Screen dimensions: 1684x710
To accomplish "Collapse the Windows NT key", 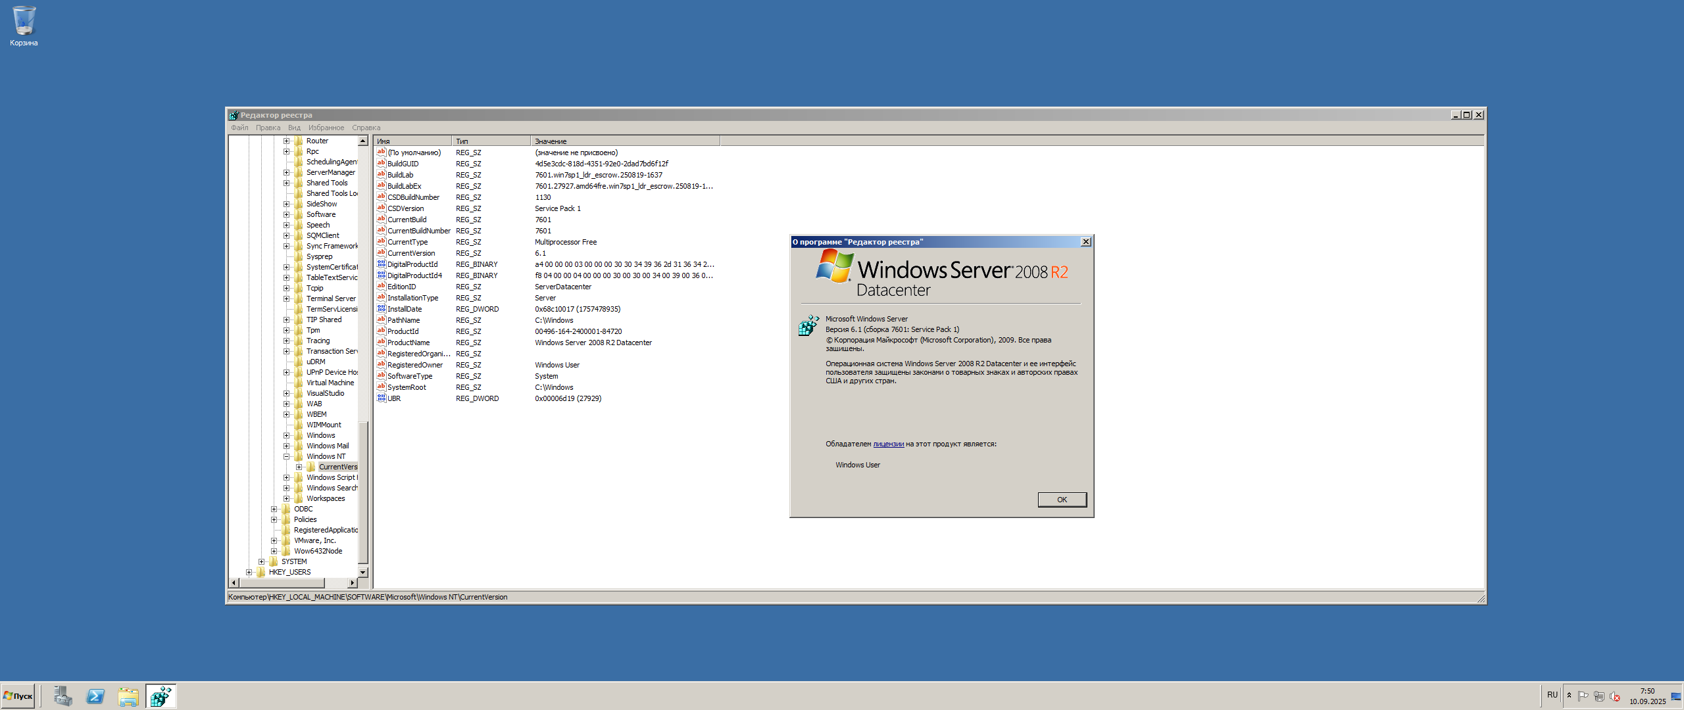I will (286, 456).
